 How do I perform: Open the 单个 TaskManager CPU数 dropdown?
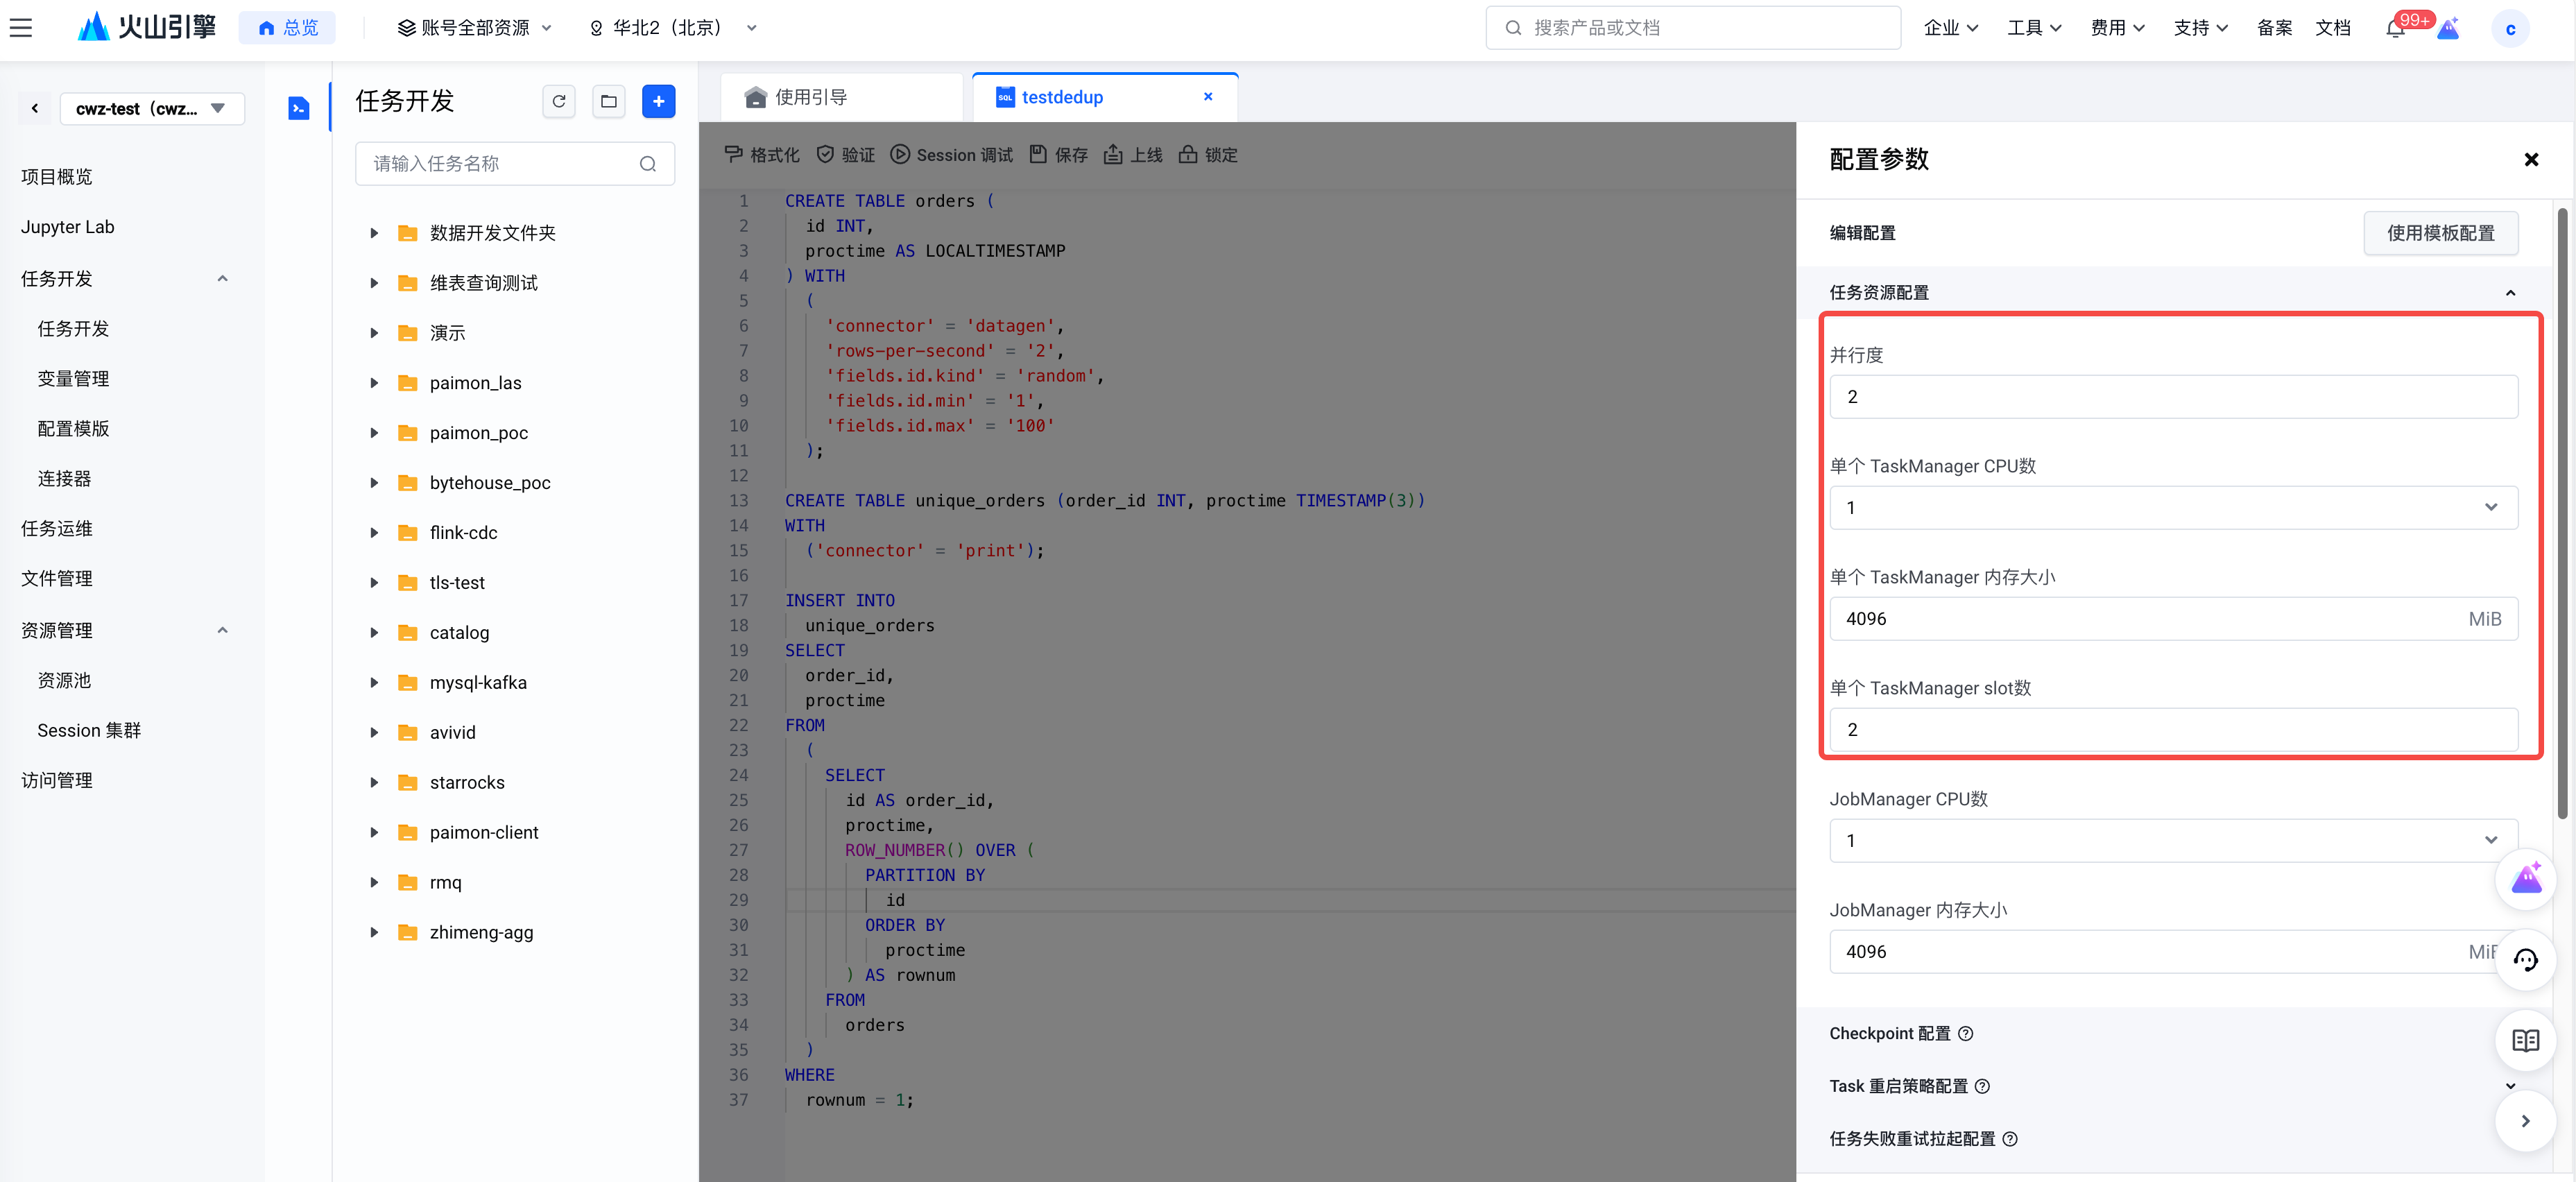tap(2172, 508)
